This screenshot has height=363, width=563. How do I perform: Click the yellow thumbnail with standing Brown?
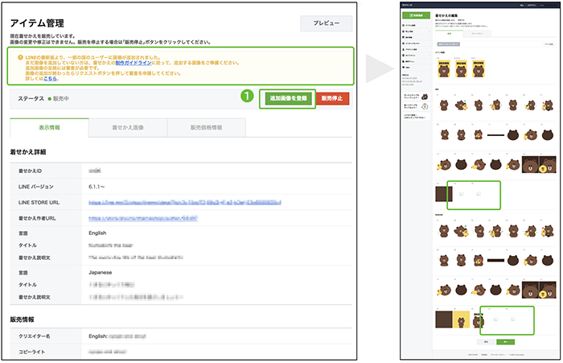point(462,320)
